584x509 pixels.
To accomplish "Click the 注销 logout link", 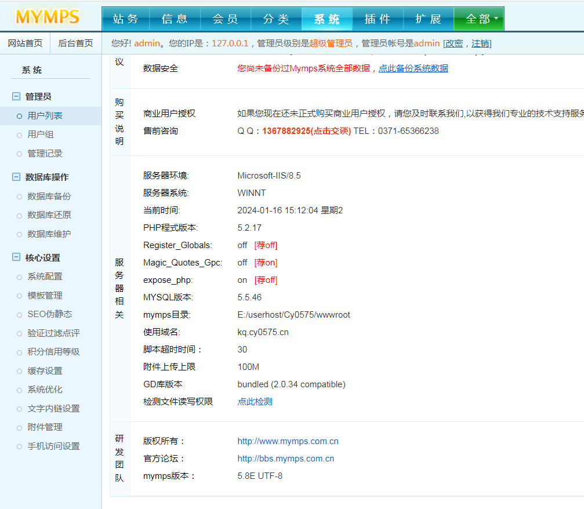I will [480, 43].
